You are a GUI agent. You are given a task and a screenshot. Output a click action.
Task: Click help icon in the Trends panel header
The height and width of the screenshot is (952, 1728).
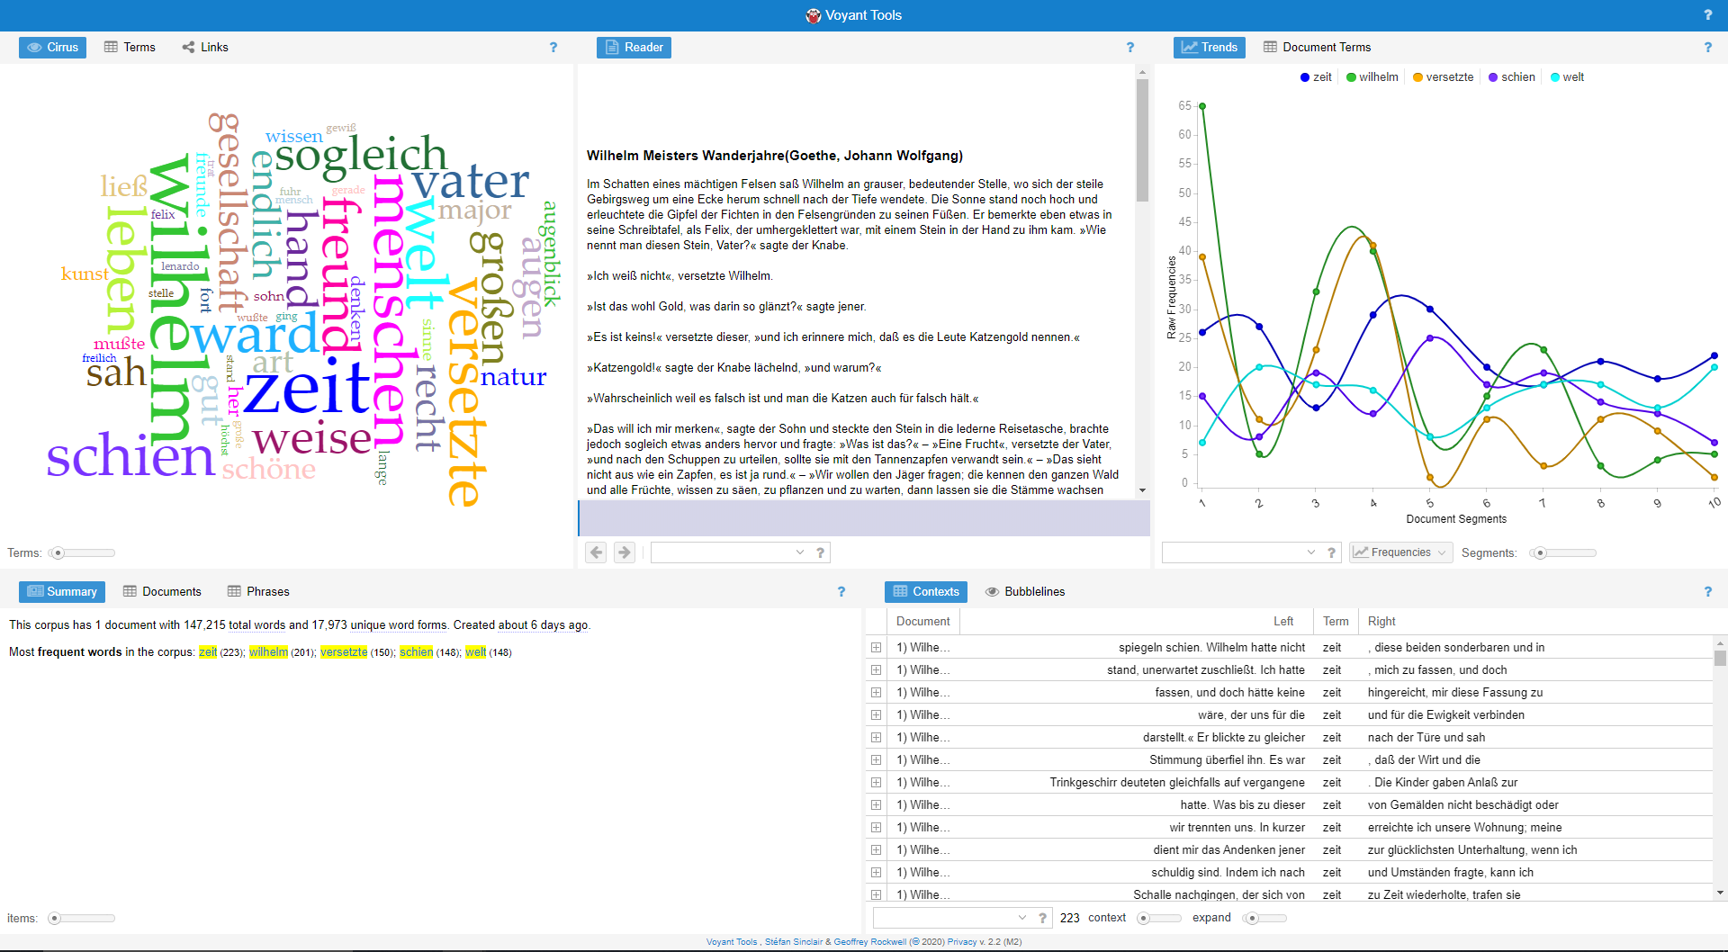pos(1707,48)
